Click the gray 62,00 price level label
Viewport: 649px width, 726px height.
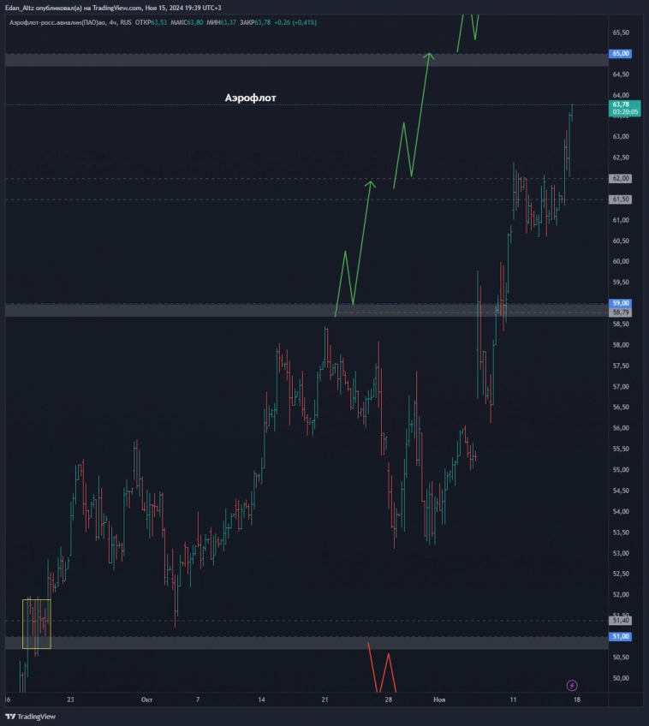click(x=621, y=178)
